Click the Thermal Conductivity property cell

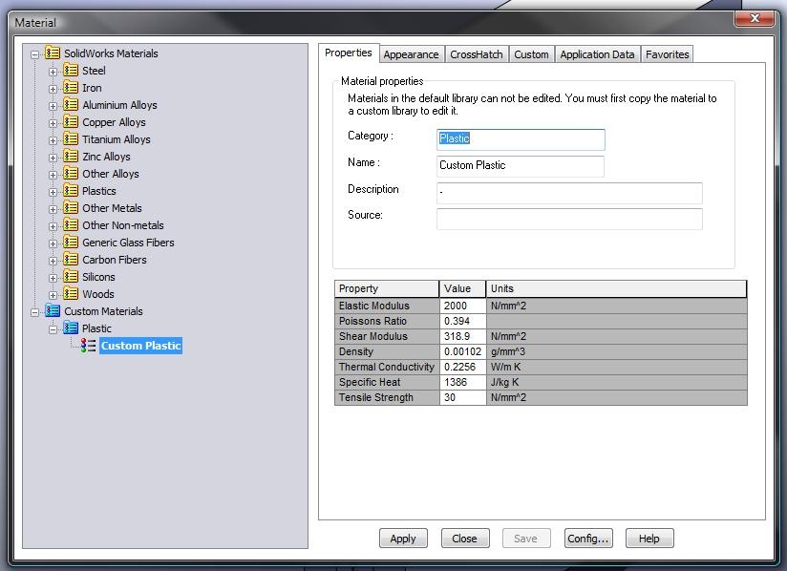[387, 367]
